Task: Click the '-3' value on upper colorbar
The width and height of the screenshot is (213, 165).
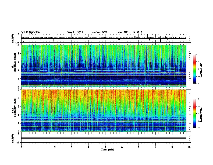Action: [198, 54]
